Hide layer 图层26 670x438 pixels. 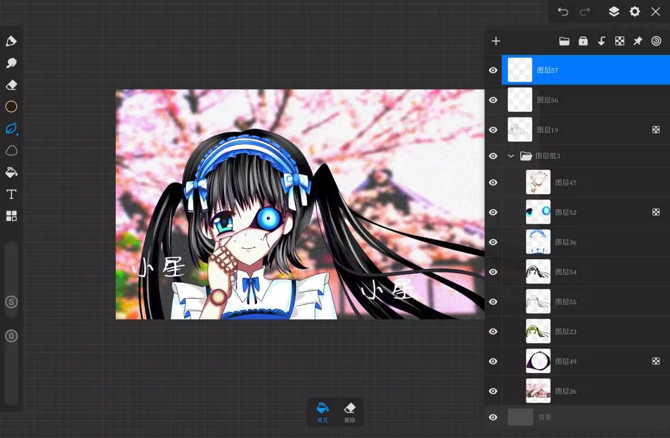(x=493, y=391)
